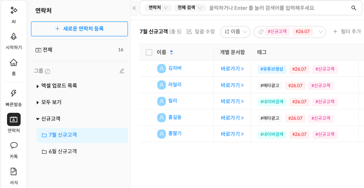This screenshot has width=364, height=188.
Task: Open contact name 릴리
Action: click(173, 101)
